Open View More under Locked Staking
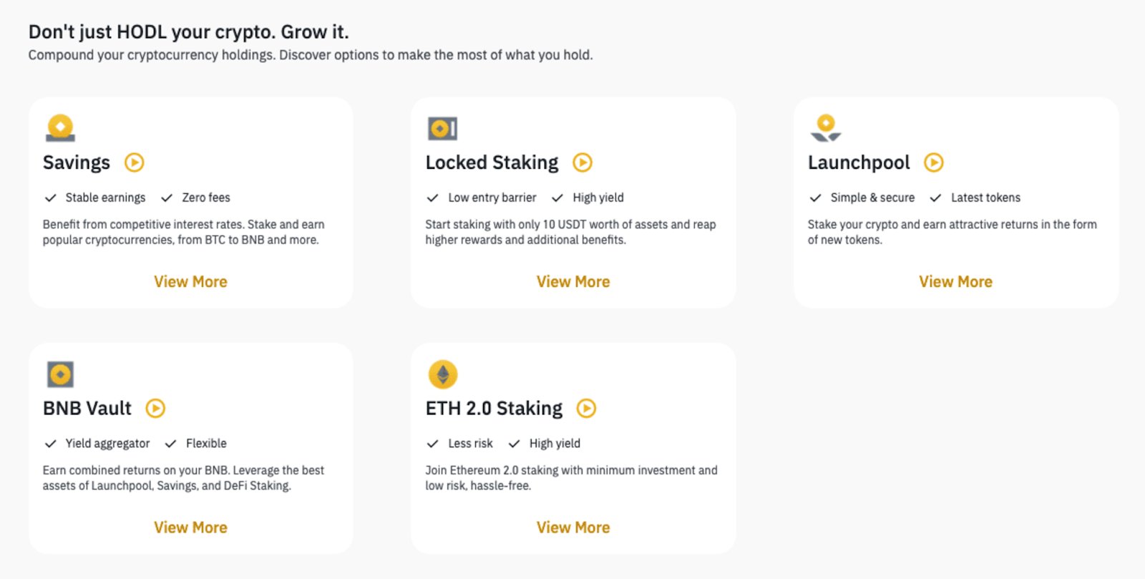The height and width of the screenshot is (579, 1145). (x=572, y=281)
